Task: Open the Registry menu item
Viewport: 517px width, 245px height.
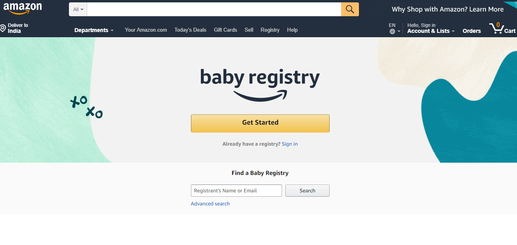Action: click(x=270, y=30)
